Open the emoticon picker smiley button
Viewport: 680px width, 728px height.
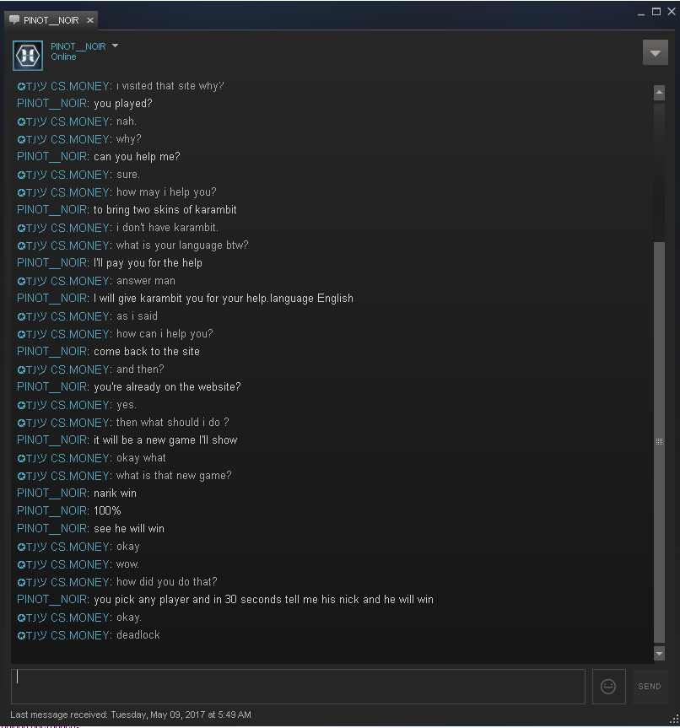[x=608, y=686]
